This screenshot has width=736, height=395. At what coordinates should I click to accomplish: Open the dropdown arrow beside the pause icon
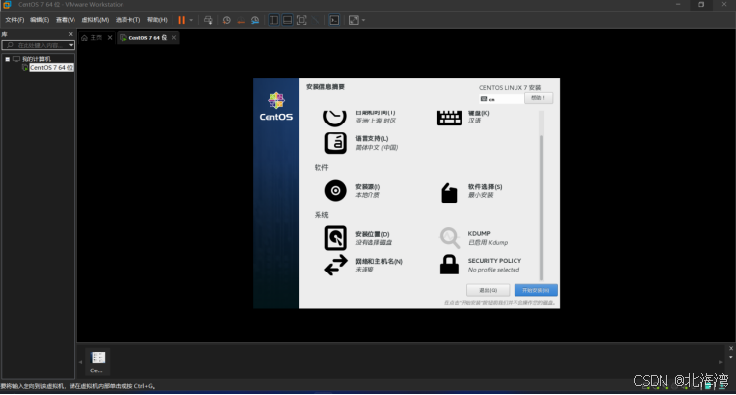pyautogui.click(x=191, y=20)
